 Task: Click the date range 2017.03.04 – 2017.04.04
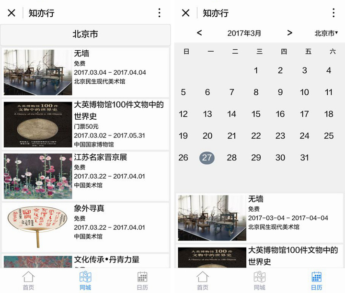[x=110, y=72]
